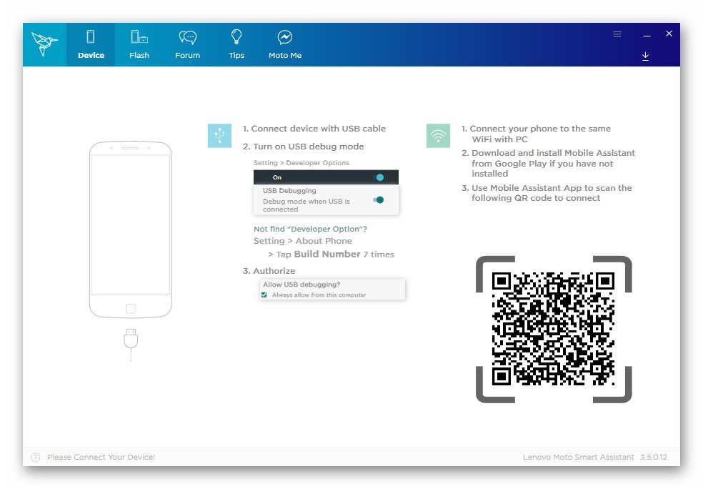703x489 pixels.
Task: Select the phone icon on the Device tab
Action: tap(91, 36)
